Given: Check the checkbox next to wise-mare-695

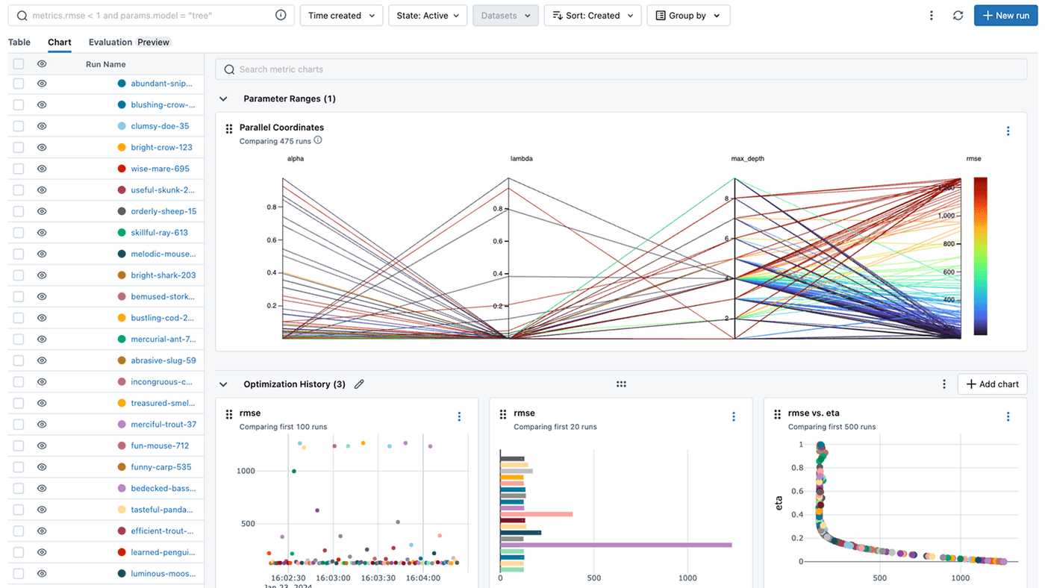Looking at the screenshot, I should pyautogui.click(x=18, y=168).
